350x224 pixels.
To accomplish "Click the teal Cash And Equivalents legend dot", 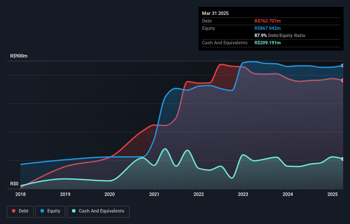I will tap(74, 211).
